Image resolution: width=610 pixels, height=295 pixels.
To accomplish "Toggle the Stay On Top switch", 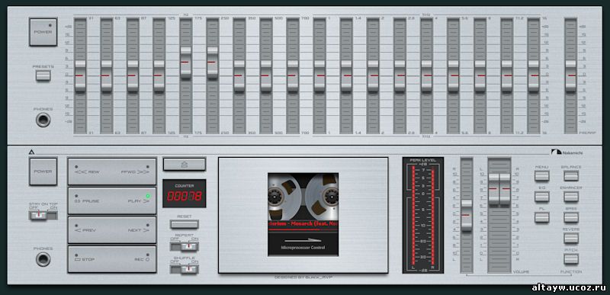I will [43, 215].
